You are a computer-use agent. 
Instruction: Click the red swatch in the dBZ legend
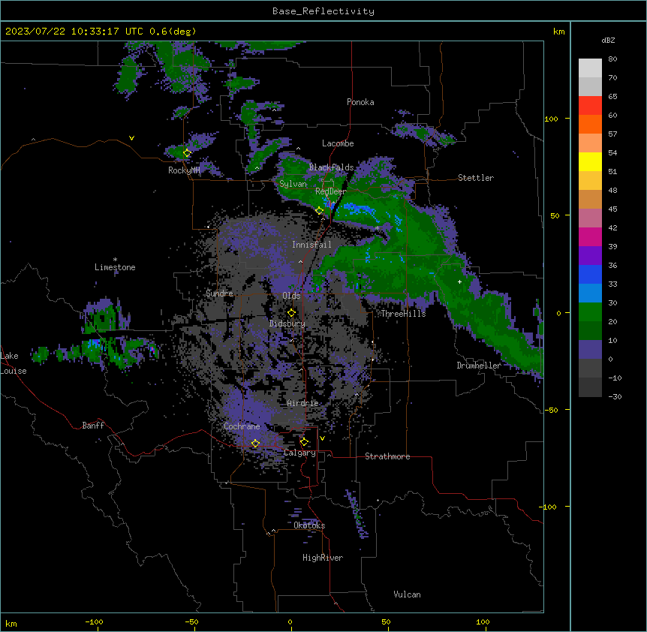click(x=590, y=106)
